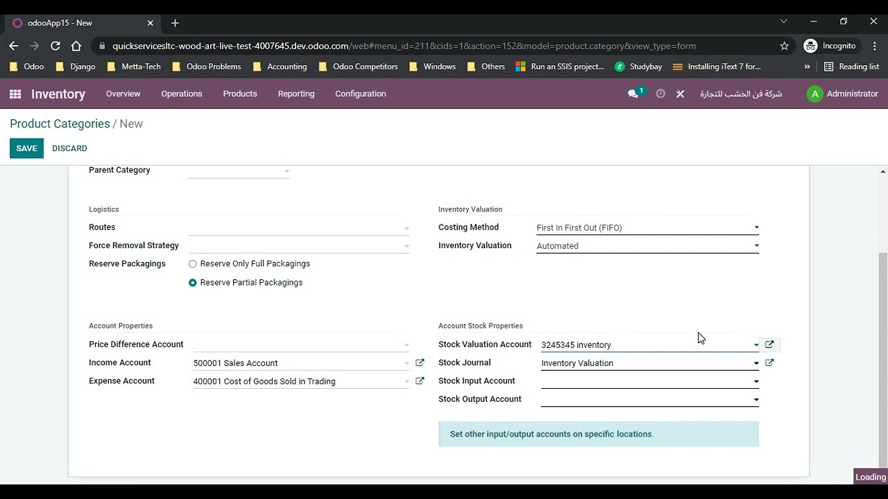Open the Studybay bookmark
Image resolution: width=888 pixels, height=499 pixels.
[x=638, y=67]
